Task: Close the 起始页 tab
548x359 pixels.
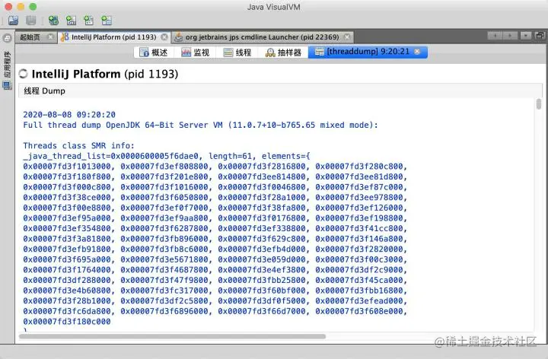Action: [51, 37]
